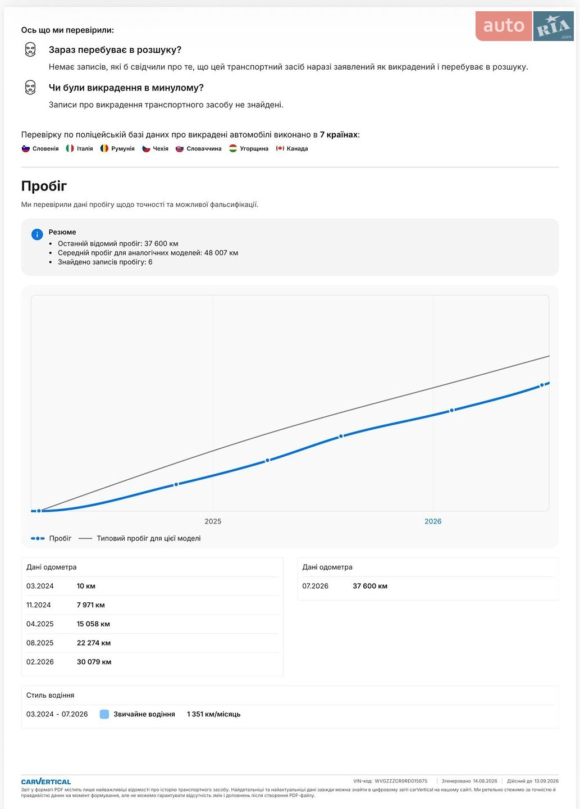Select the first chart data point
The width and height of the screenshot is (580, 809).
(x=39, y=511)
